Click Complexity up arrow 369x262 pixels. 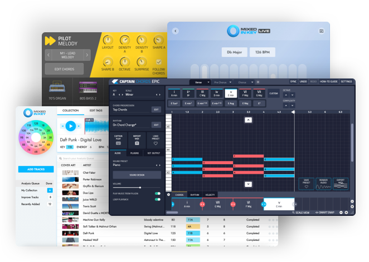(x=286, y=105)
